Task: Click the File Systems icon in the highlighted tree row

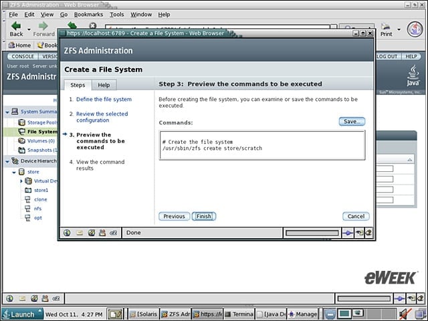Action: pyautogui.click(x=21, y=132)
